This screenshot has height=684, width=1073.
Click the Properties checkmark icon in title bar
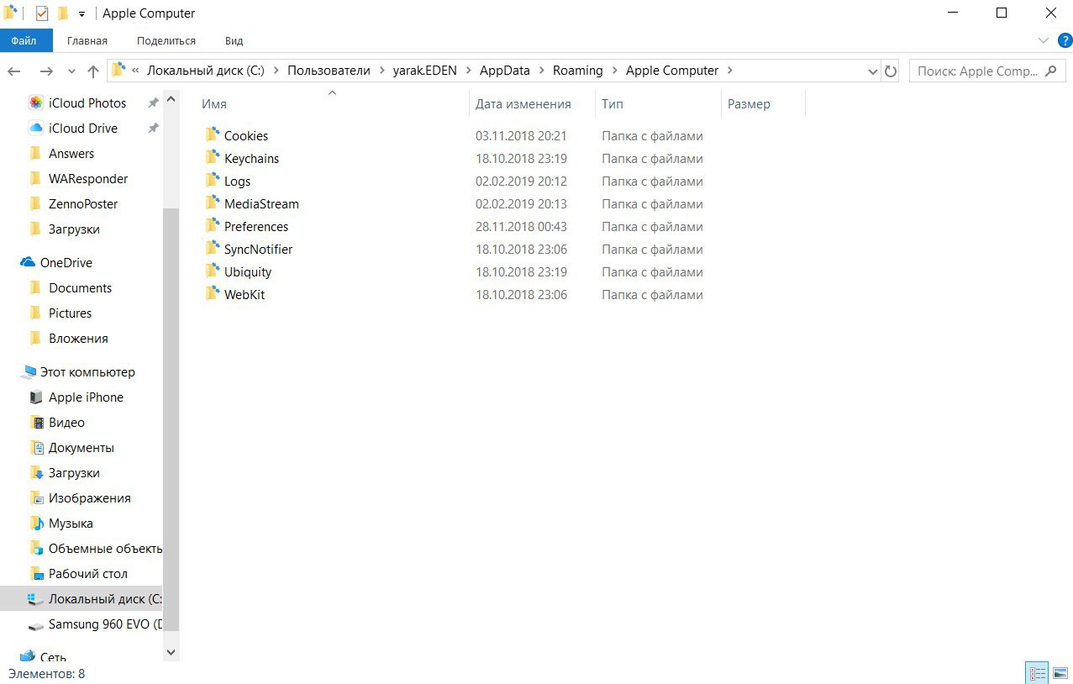point(41,13)
